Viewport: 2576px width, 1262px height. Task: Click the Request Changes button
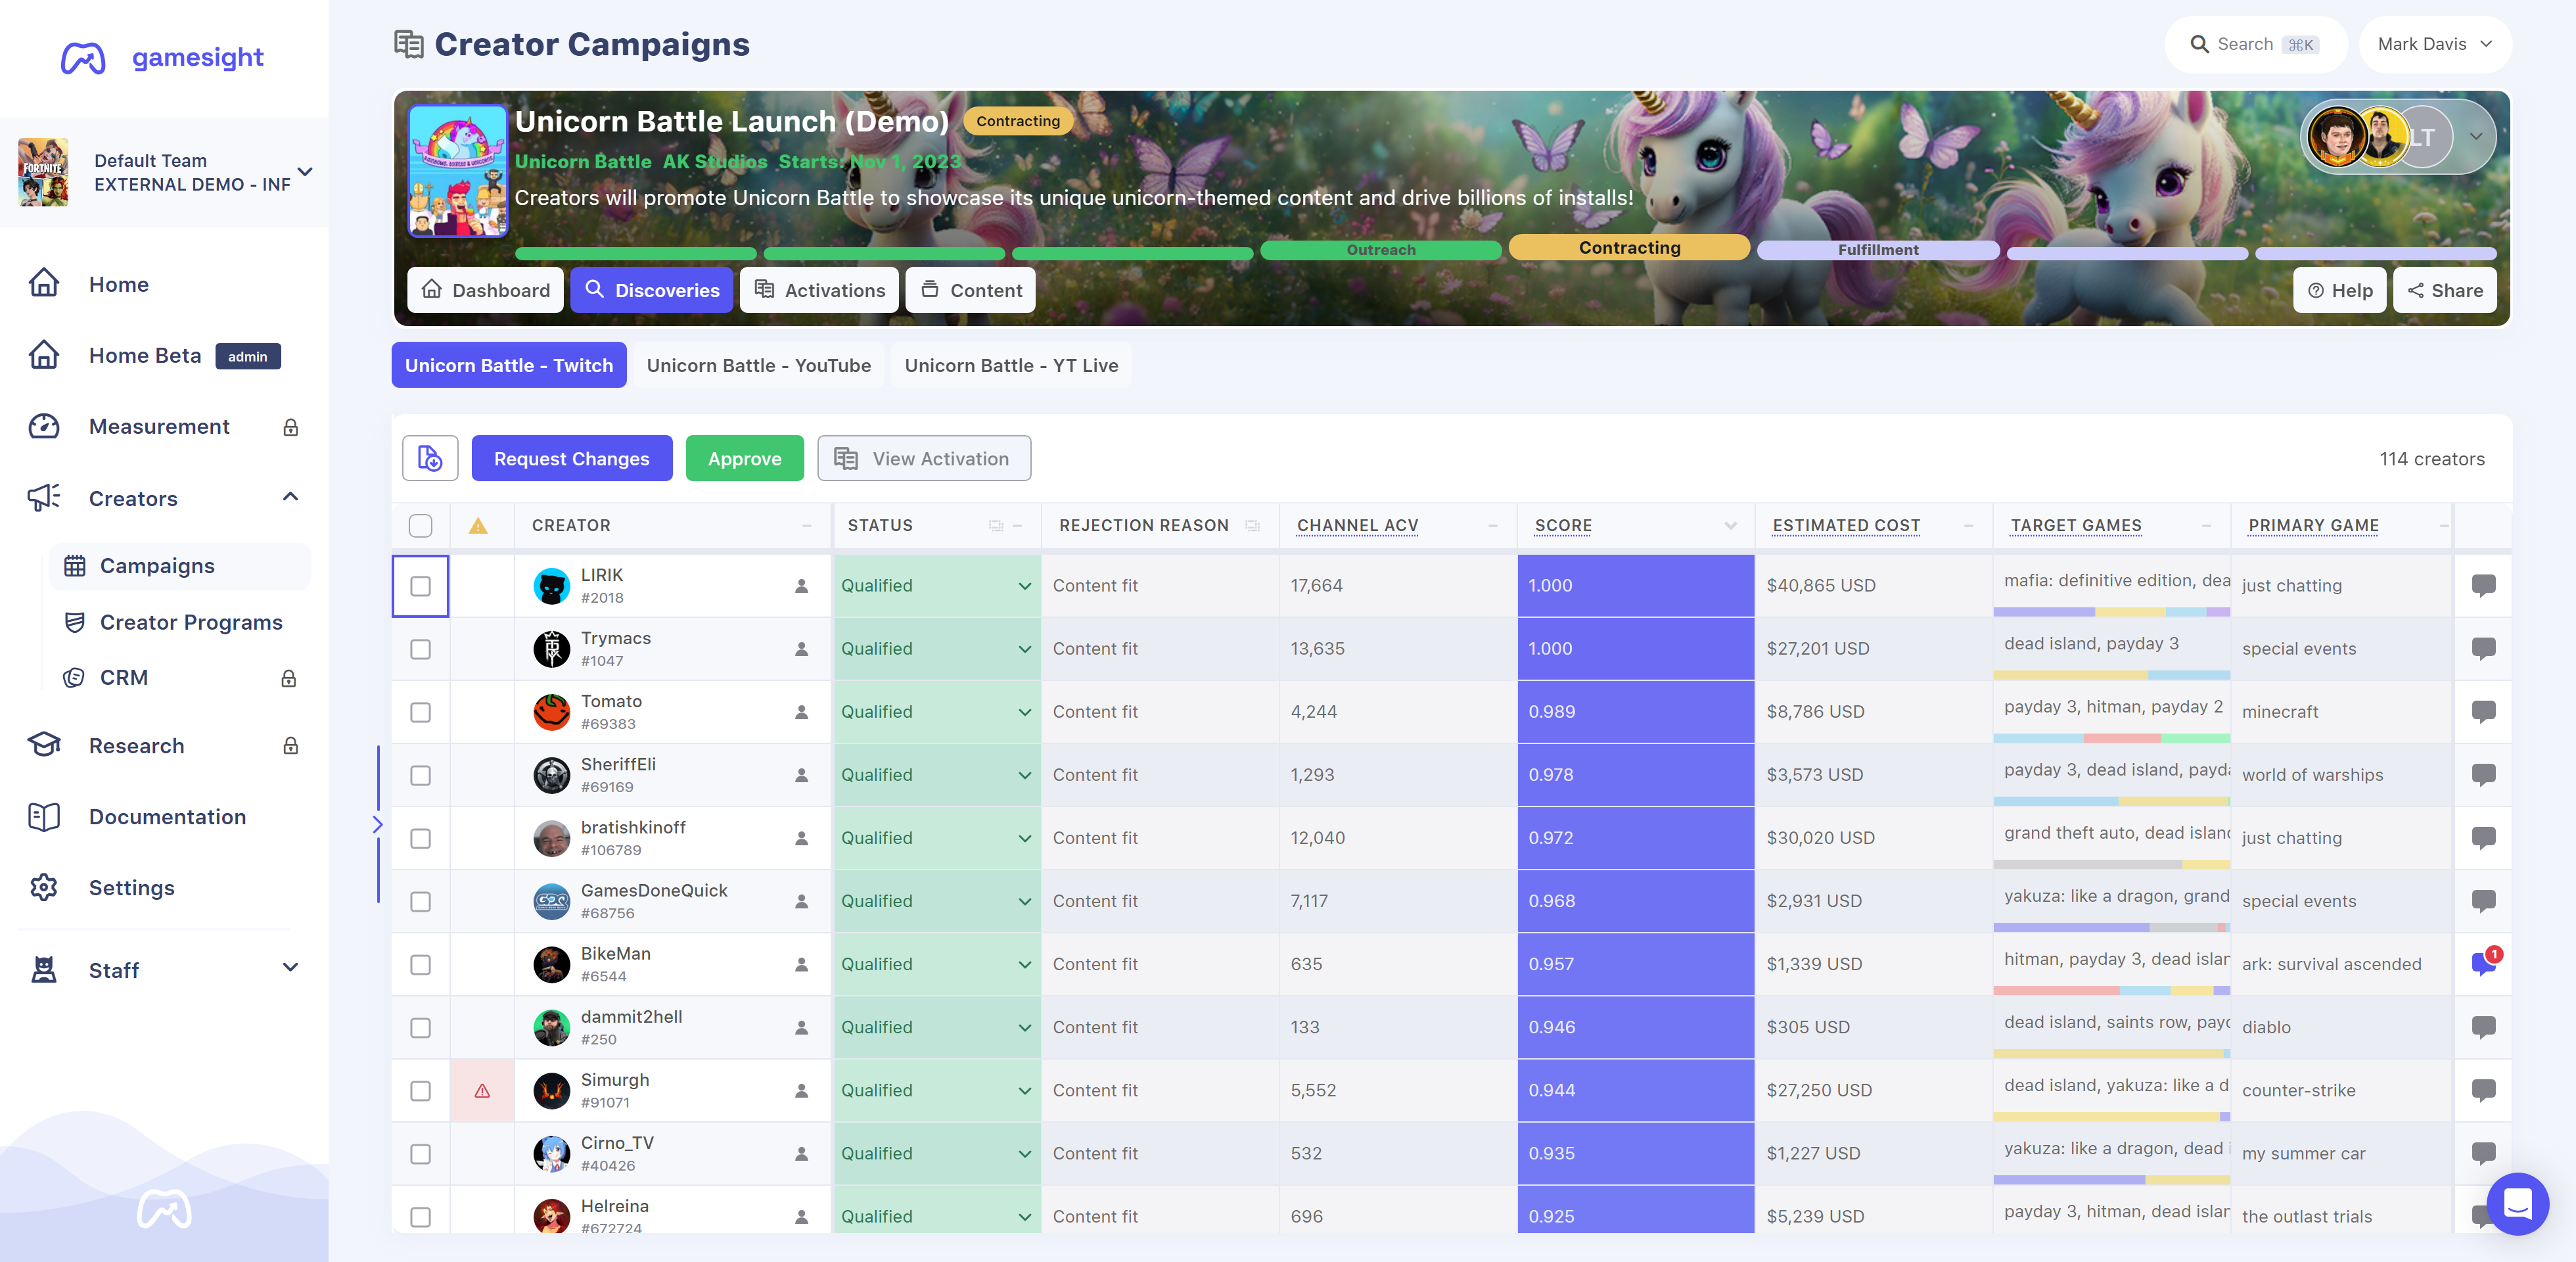point(572,459)
